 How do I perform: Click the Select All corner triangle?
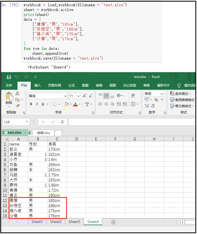6,139
